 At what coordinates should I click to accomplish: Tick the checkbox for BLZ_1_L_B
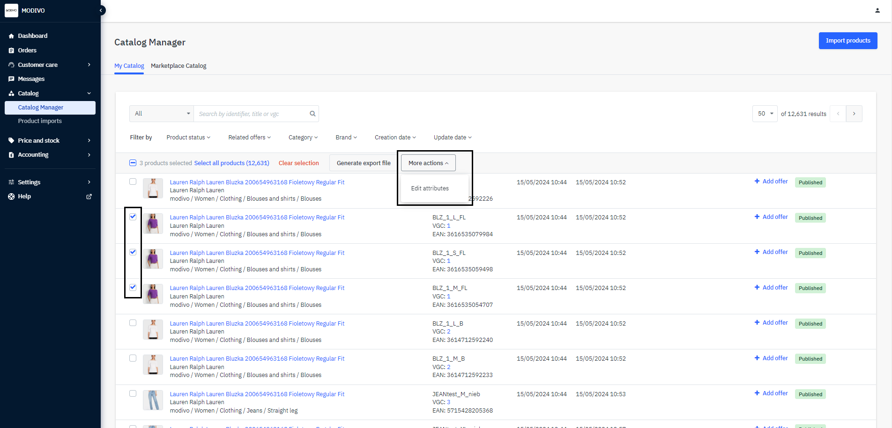tap(133, 323)
